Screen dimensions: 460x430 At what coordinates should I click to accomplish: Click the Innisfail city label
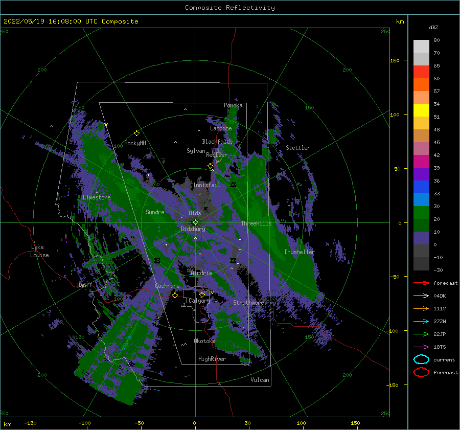tap(206, 185)
